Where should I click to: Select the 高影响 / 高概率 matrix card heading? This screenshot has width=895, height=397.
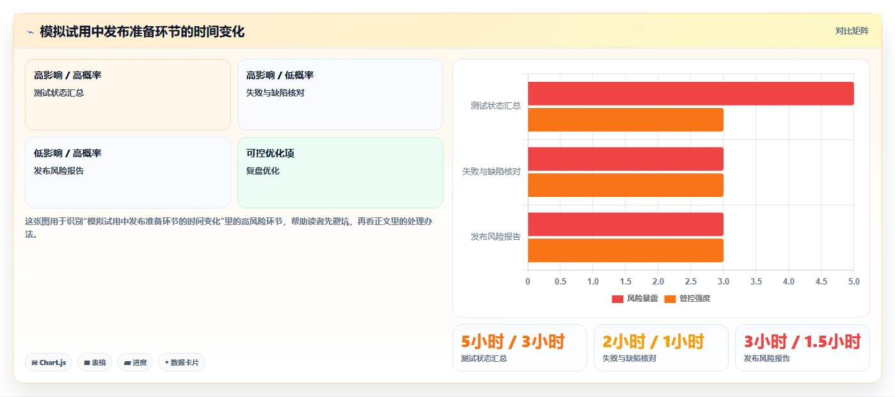(68, 75)
